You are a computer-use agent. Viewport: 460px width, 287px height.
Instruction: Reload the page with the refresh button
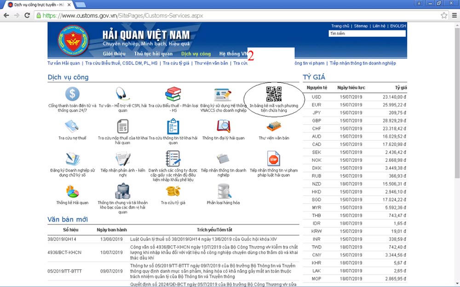pos(27,15)
